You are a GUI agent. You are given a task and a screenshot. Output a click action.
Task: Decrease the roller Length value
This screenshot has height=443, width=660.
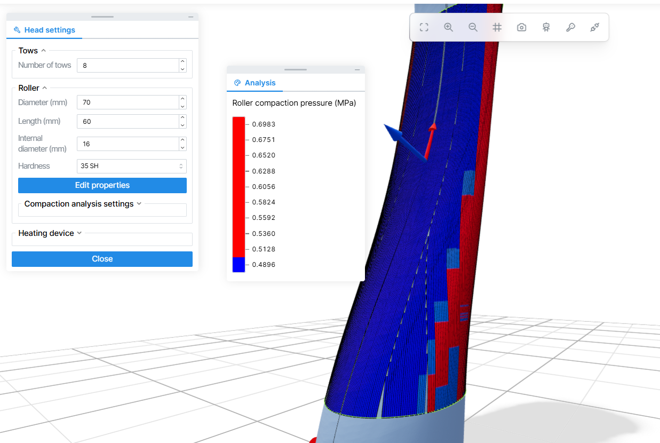pos(182,125)
